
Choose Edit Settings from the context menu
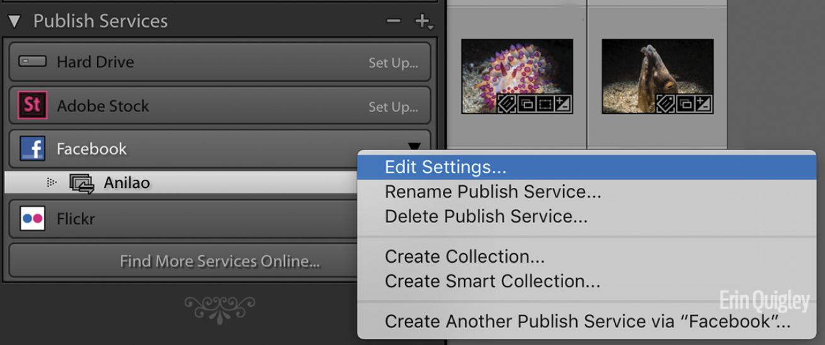click(x=445, y=167)
